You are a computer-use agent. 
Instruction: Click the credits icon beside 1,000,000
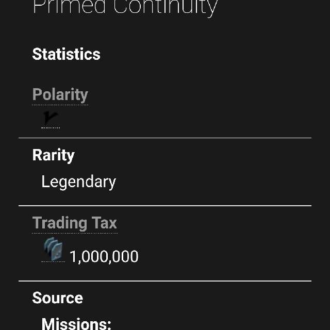pyautogui.click(x=53, y=250)
